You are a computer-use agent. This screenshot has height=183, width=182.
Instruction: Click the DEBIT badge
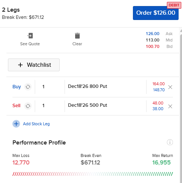pos(174,5)
